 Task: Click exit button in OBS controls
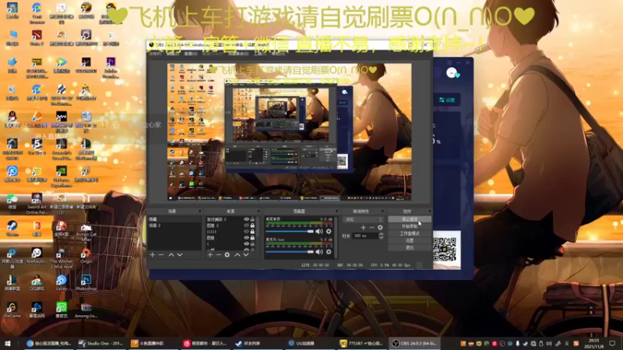pyautogui.click(x=410, y=247)
